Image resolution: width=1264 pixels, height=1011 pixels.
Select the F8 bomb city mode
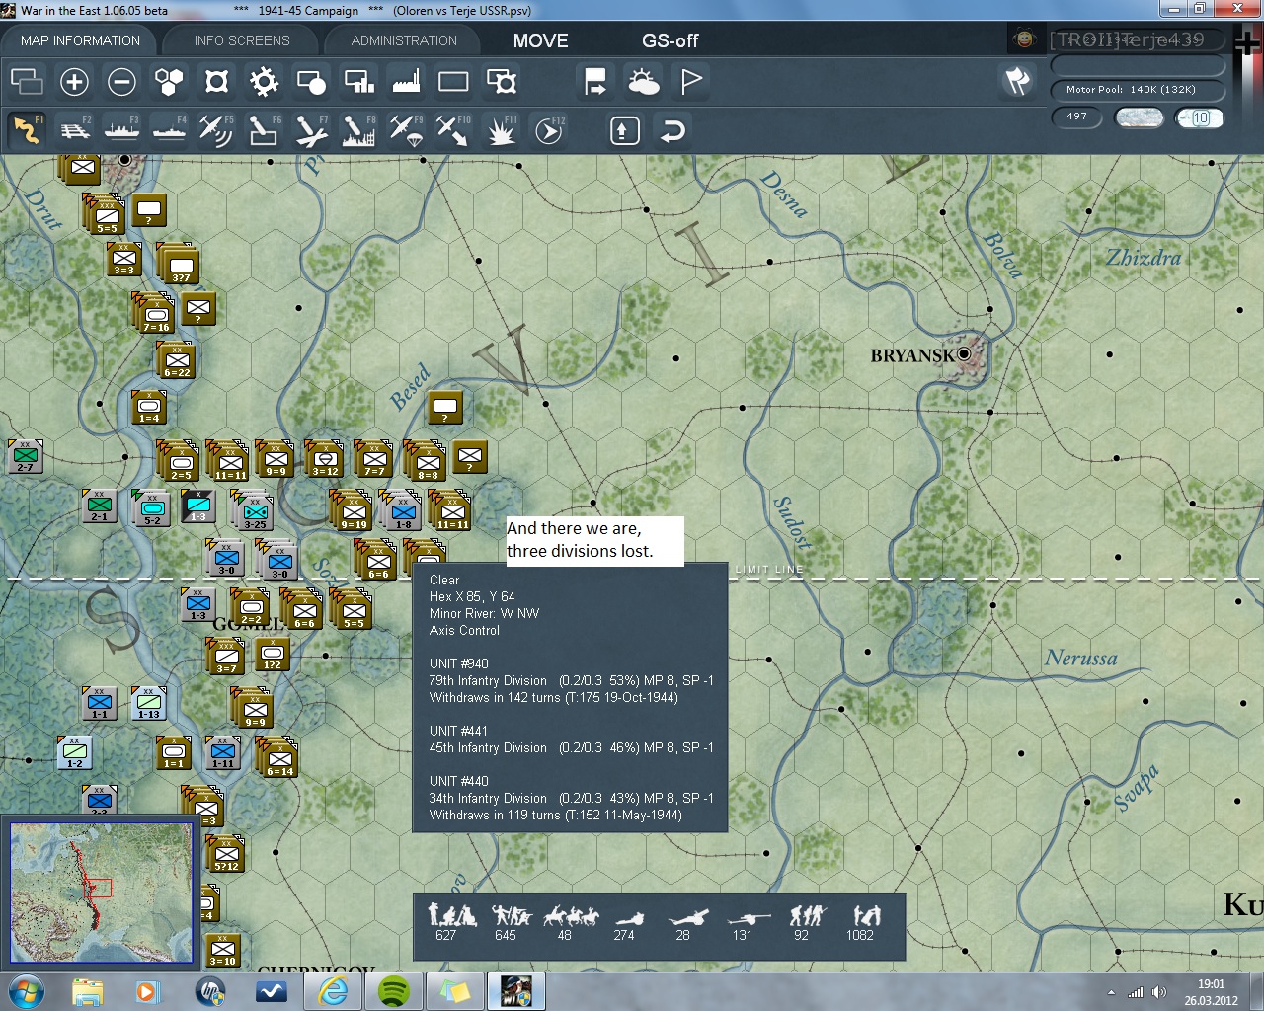358,130
